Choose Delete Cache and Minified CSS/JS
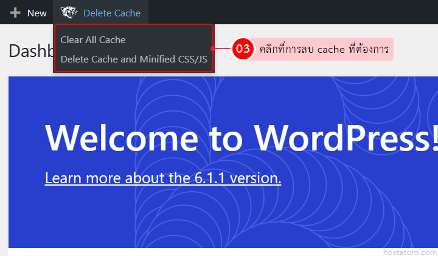This screenshot has width=438, height=256. click(134, 59)
